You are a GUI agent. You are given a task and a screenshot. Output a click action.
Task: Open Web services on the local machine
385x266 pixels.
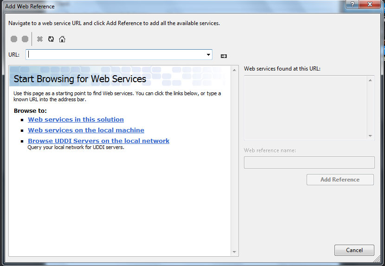click(86, 130)
